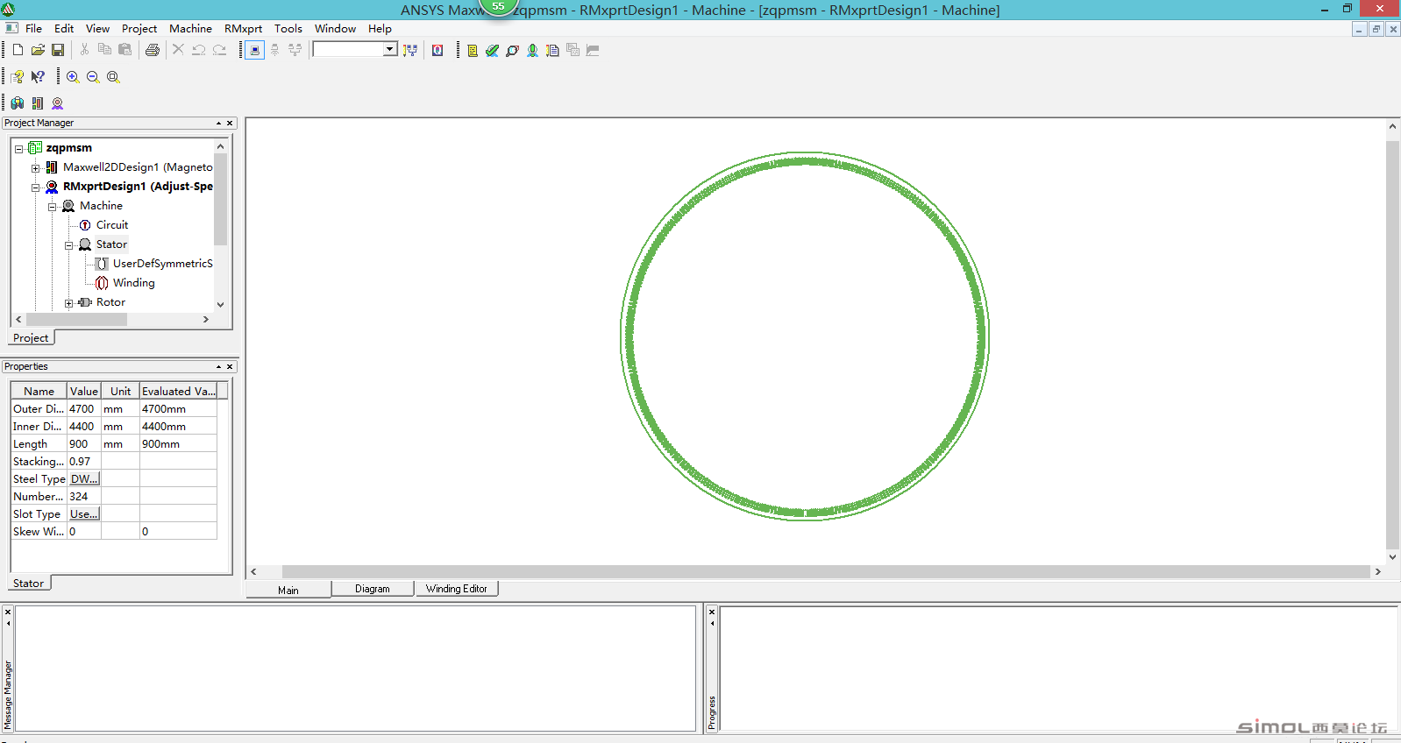The width and height of the screenshot is (1401, 743).
Task: Zoom out with the minus magnifier
Action: [93, 77]
